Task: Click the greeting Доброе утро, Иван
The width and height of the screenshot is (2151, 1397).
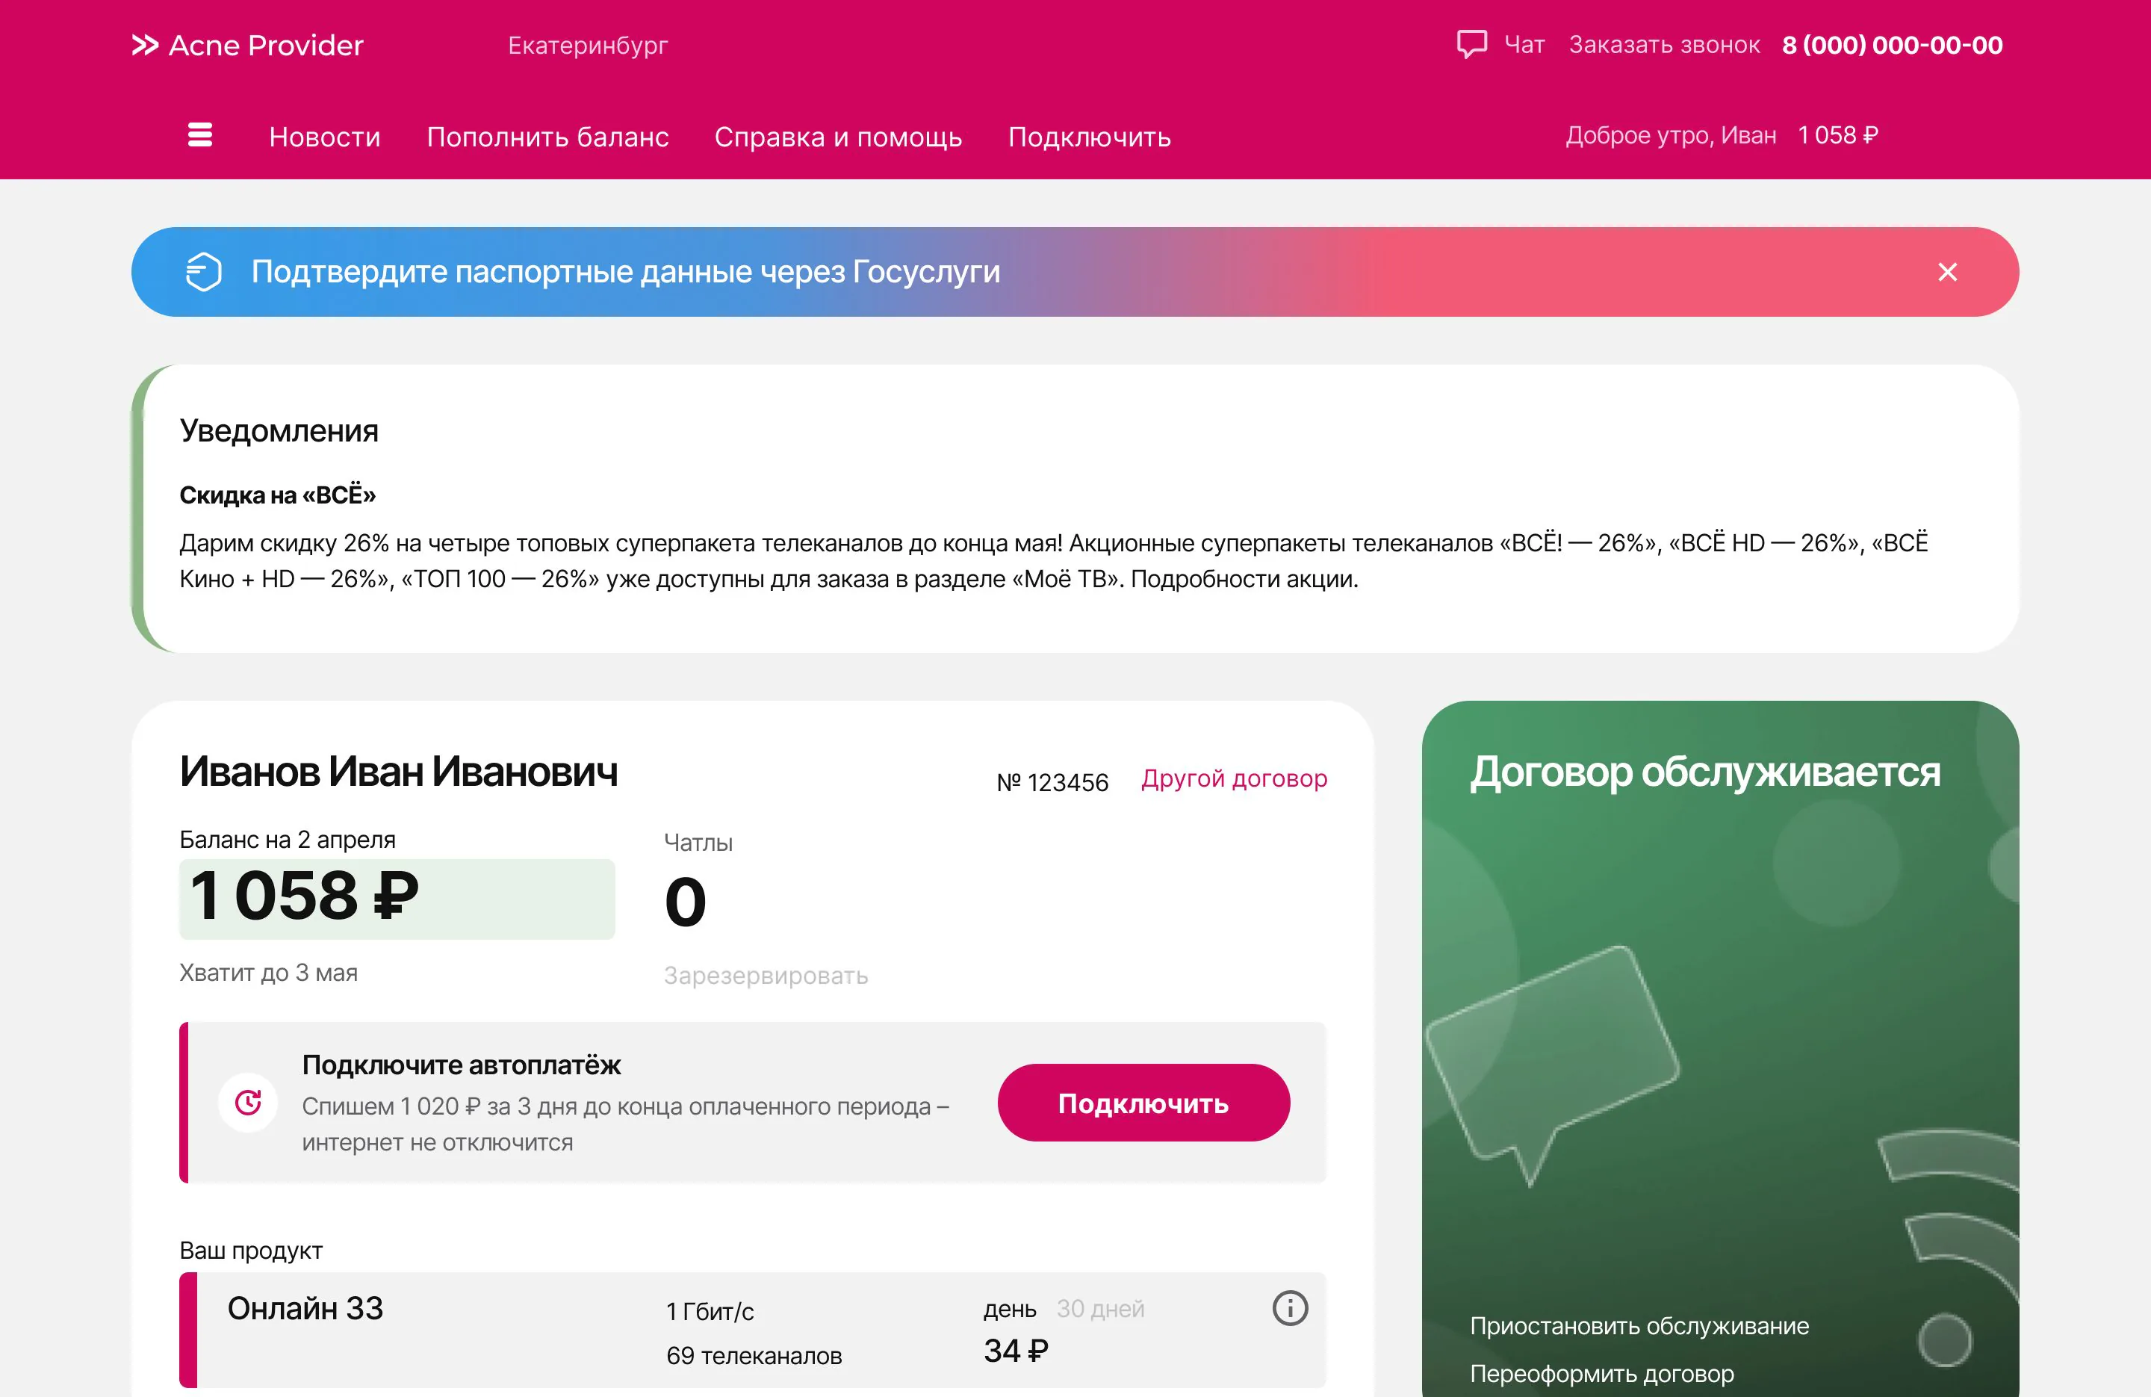Action: click(1670, 134)
